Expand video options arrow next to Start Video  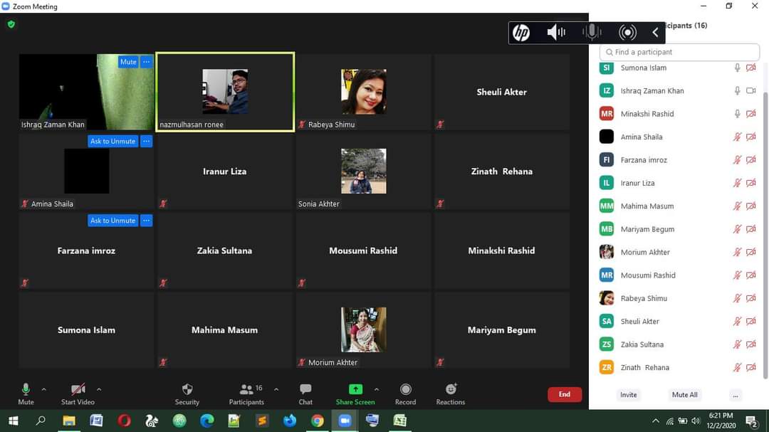tap(99, 389)
